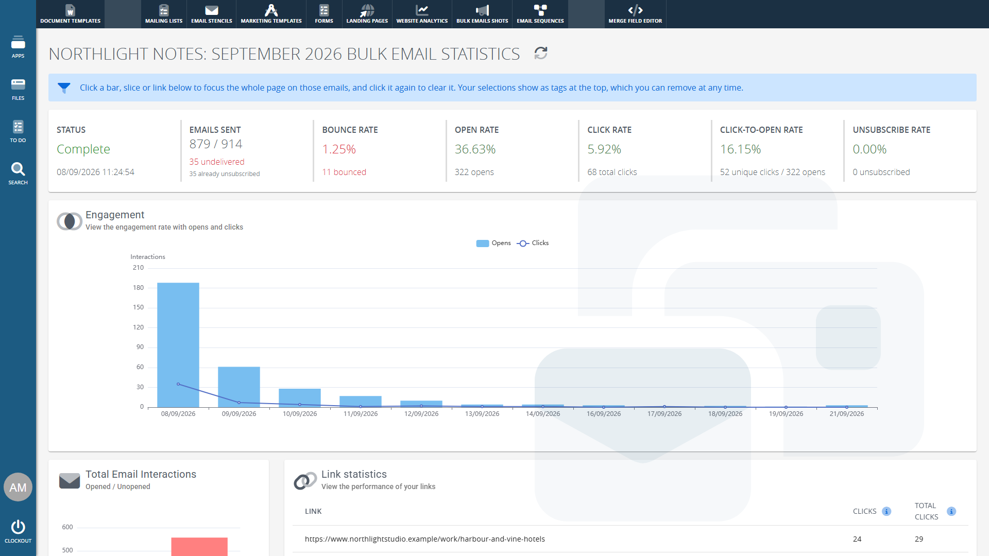The height and width of the screenshot is (556, 989).
Task: Click the 21/09/2026 axis date label
Action: point(846,414)
